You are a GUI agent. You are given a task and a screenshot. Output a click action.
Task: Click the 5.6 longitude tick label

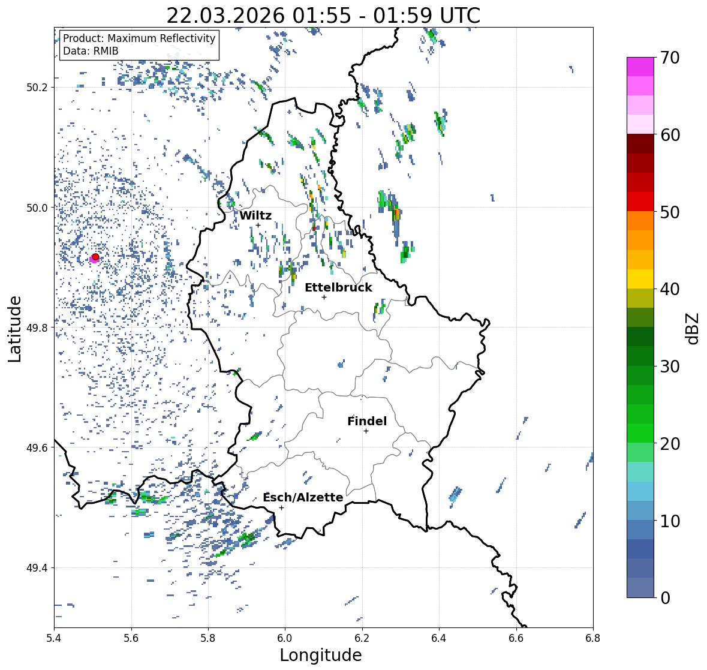[131, 638]
